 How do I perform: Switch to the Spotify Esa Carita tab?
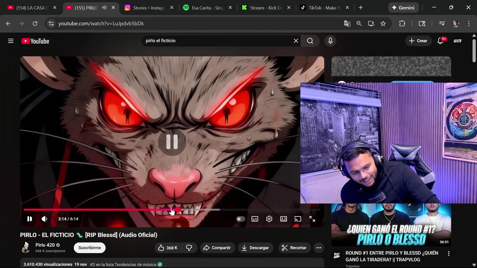tap(207, 8)
